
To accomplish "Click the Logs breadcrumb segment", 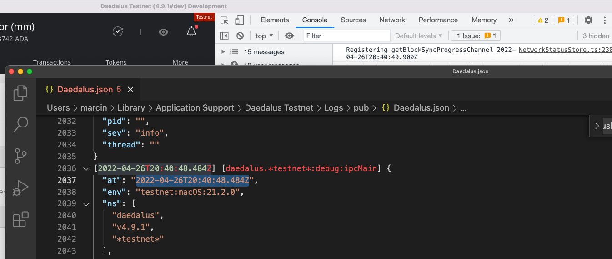I will [x=333, y=108].
